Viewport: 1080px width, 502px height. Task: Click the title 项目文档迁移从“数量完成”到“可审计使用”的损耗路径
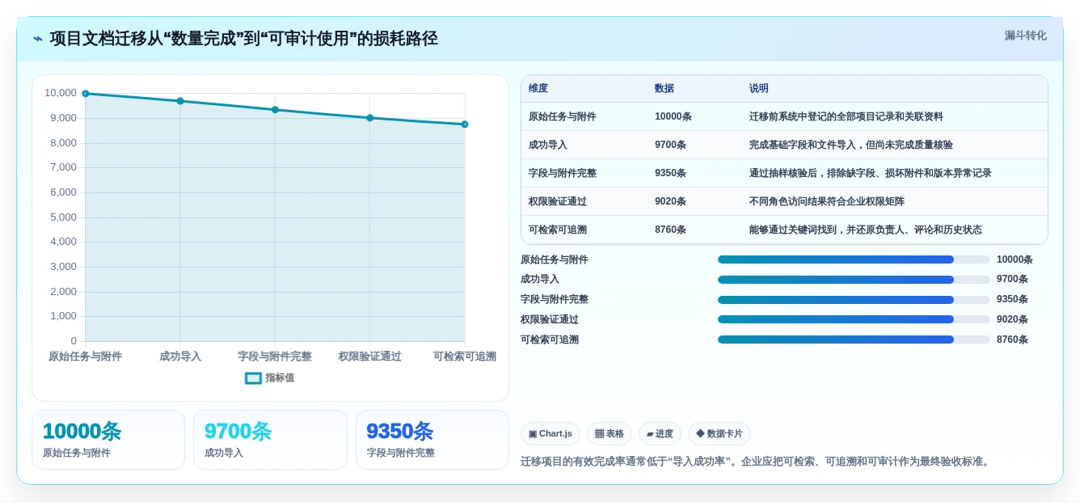pos(243,38)
